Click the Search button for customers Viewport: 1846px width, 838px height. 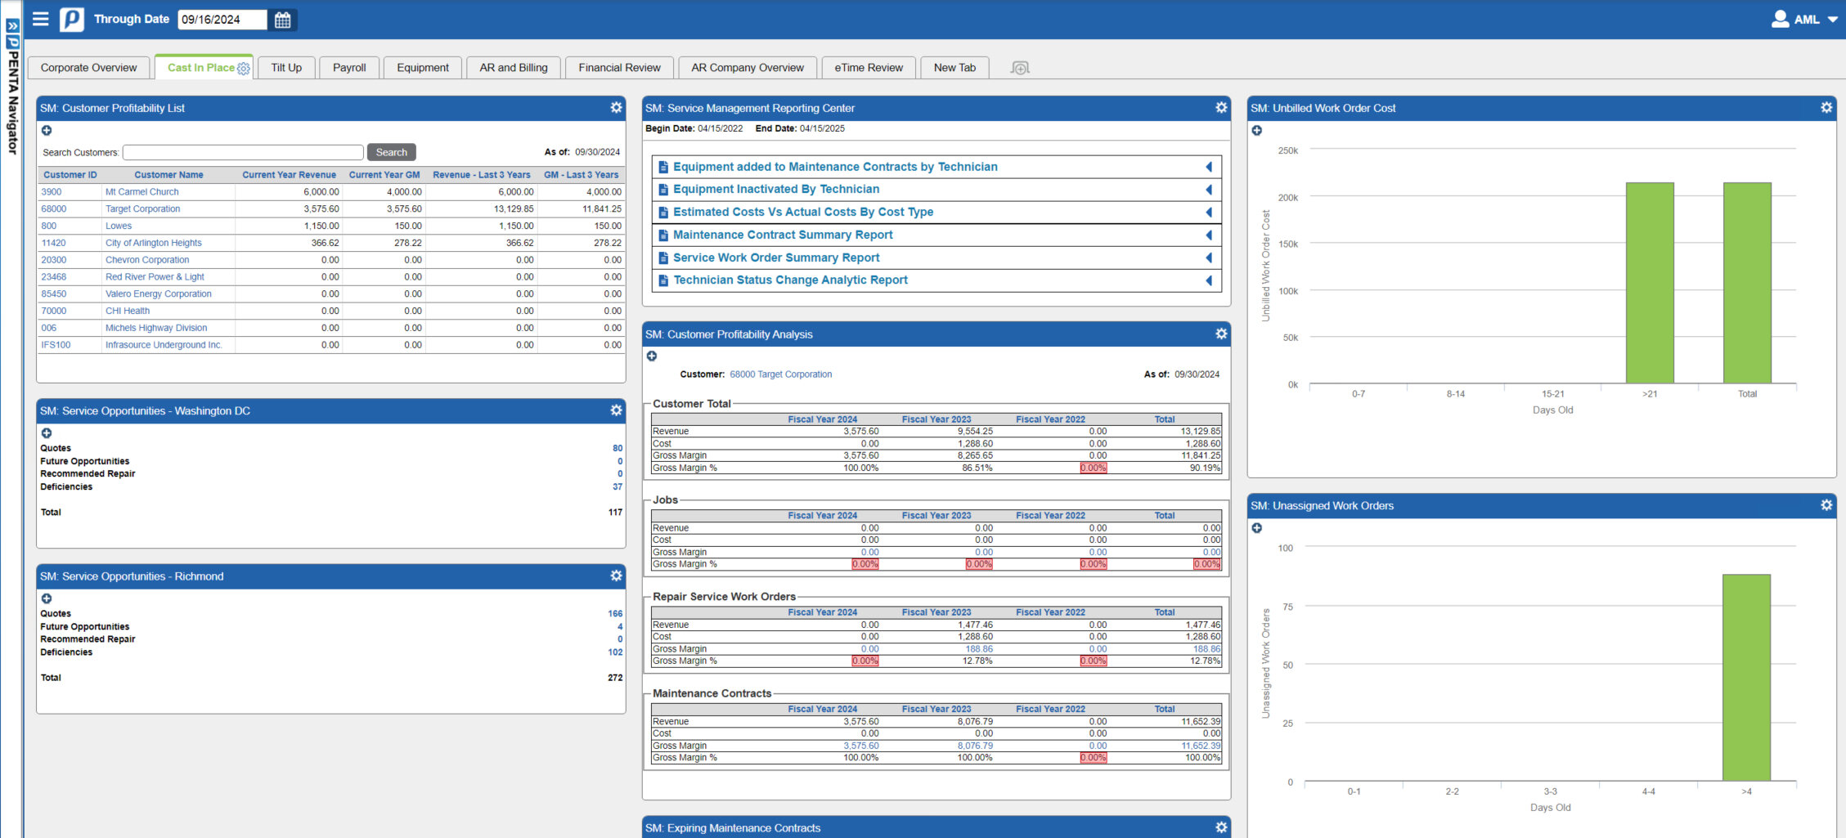pos(391,152)
